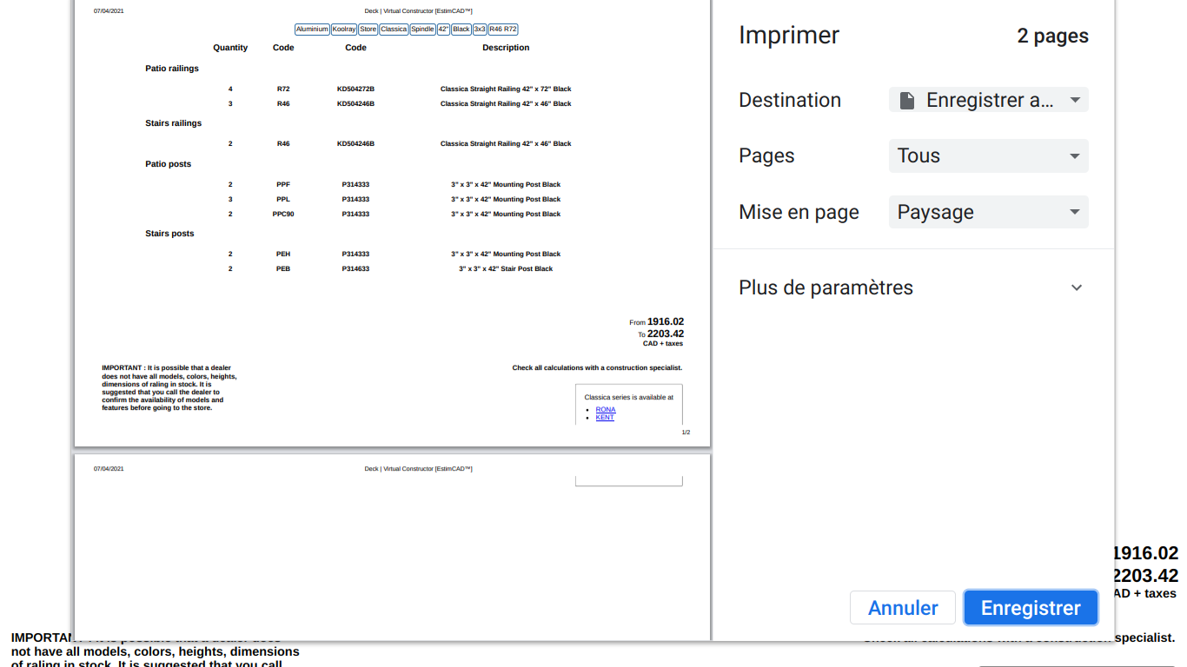The image size is (1187, 667).
Task: Select the Black color tag
Action: click(461, 29)
